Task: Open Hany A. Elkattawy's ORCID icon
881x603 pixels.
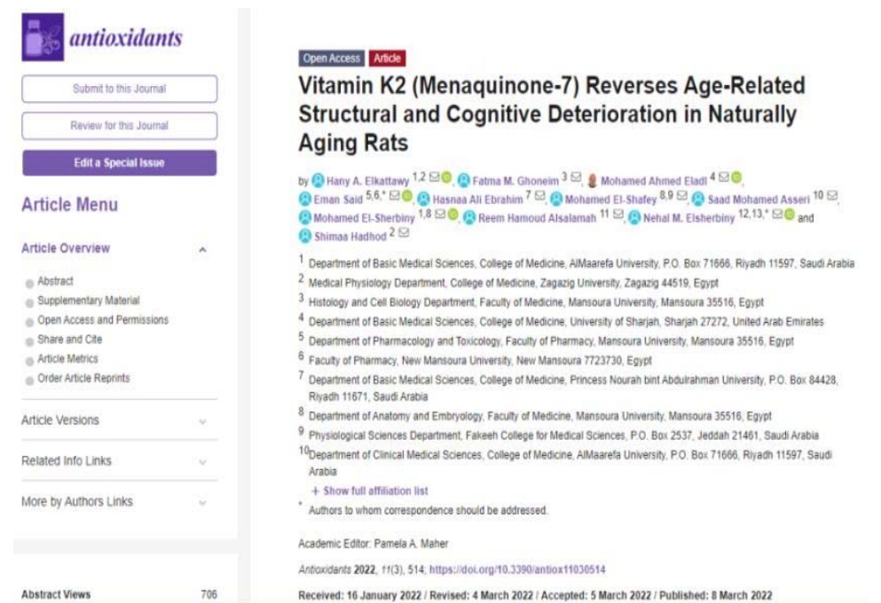Action: (x=446, y=180)
